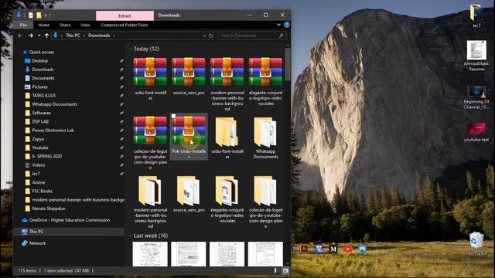Open Customize Quick Access Toolbar dropdown
The width and height of the screenshot is (495, 278).
46,15
